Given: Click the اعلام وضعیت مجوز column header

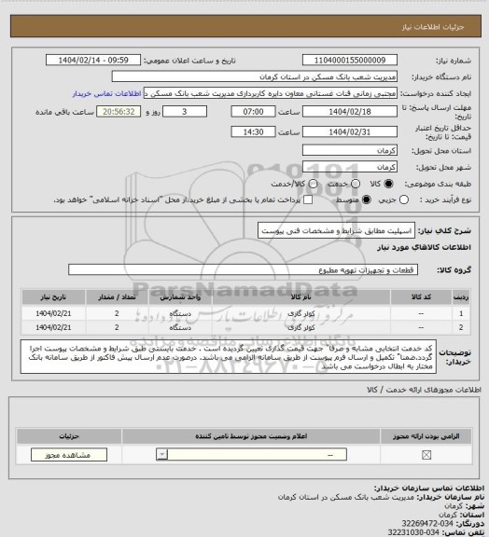Looking at the screenshot, I should click(x=251, y=436).
